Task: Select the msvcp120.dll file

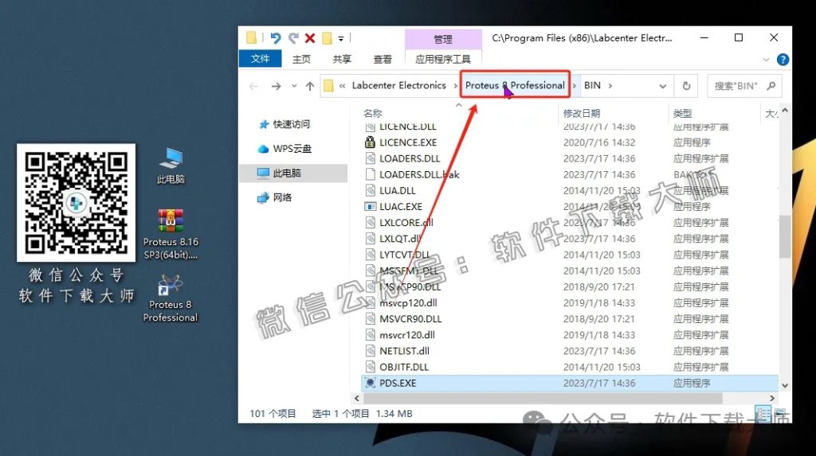Action: [x=408, y=302]
